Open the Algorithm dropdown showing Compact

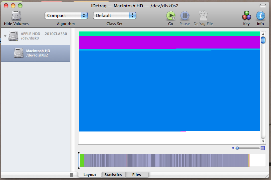click(66, 15)
